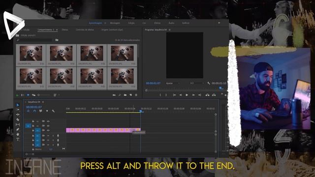Mute audio track A1

(x=48, y=136)
